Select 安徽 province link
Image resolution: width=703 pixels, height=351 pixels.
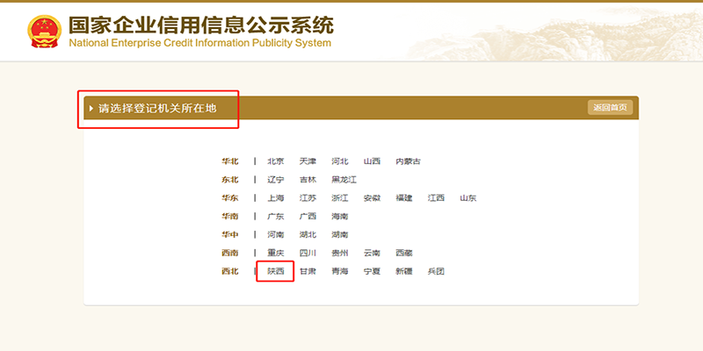pyautogui.click(x=372, y=198)
